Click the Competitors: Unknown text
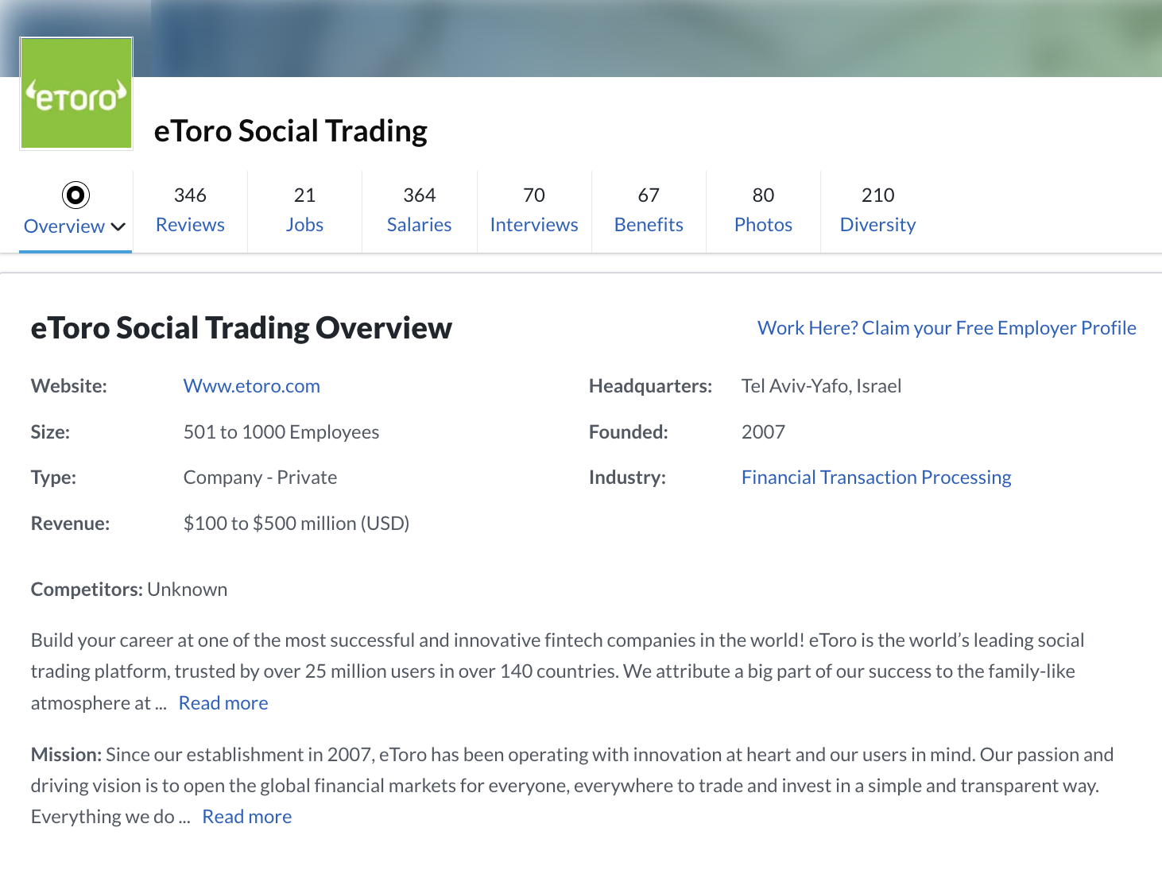This screenshot has width=1162, height=874. tap(129, 590)
